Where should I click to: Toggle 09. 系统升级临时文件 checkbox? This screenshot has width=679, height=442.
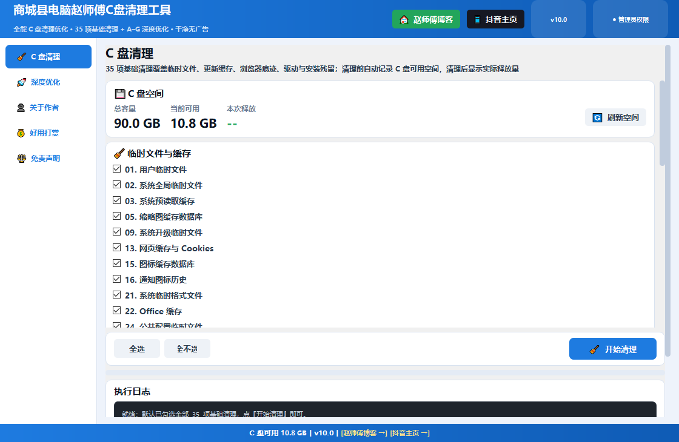pos(116,232)
